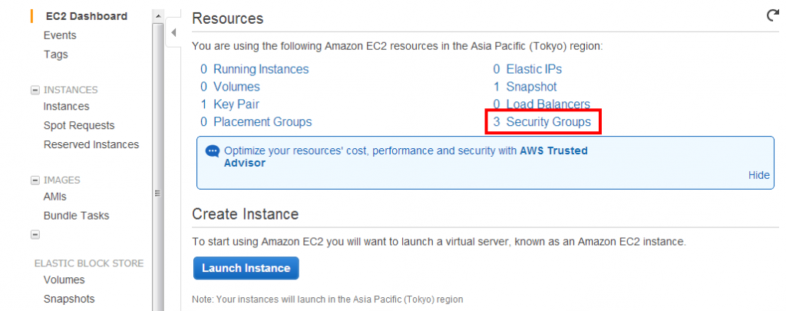Open the Key Pair resource link
786x311 pixels.
click(x=236, y=104)
